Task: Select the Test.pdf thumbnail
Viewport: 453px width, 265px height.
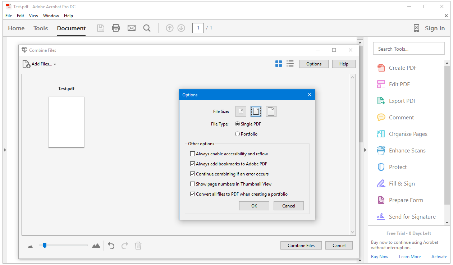Action: (x=66, y=122)
